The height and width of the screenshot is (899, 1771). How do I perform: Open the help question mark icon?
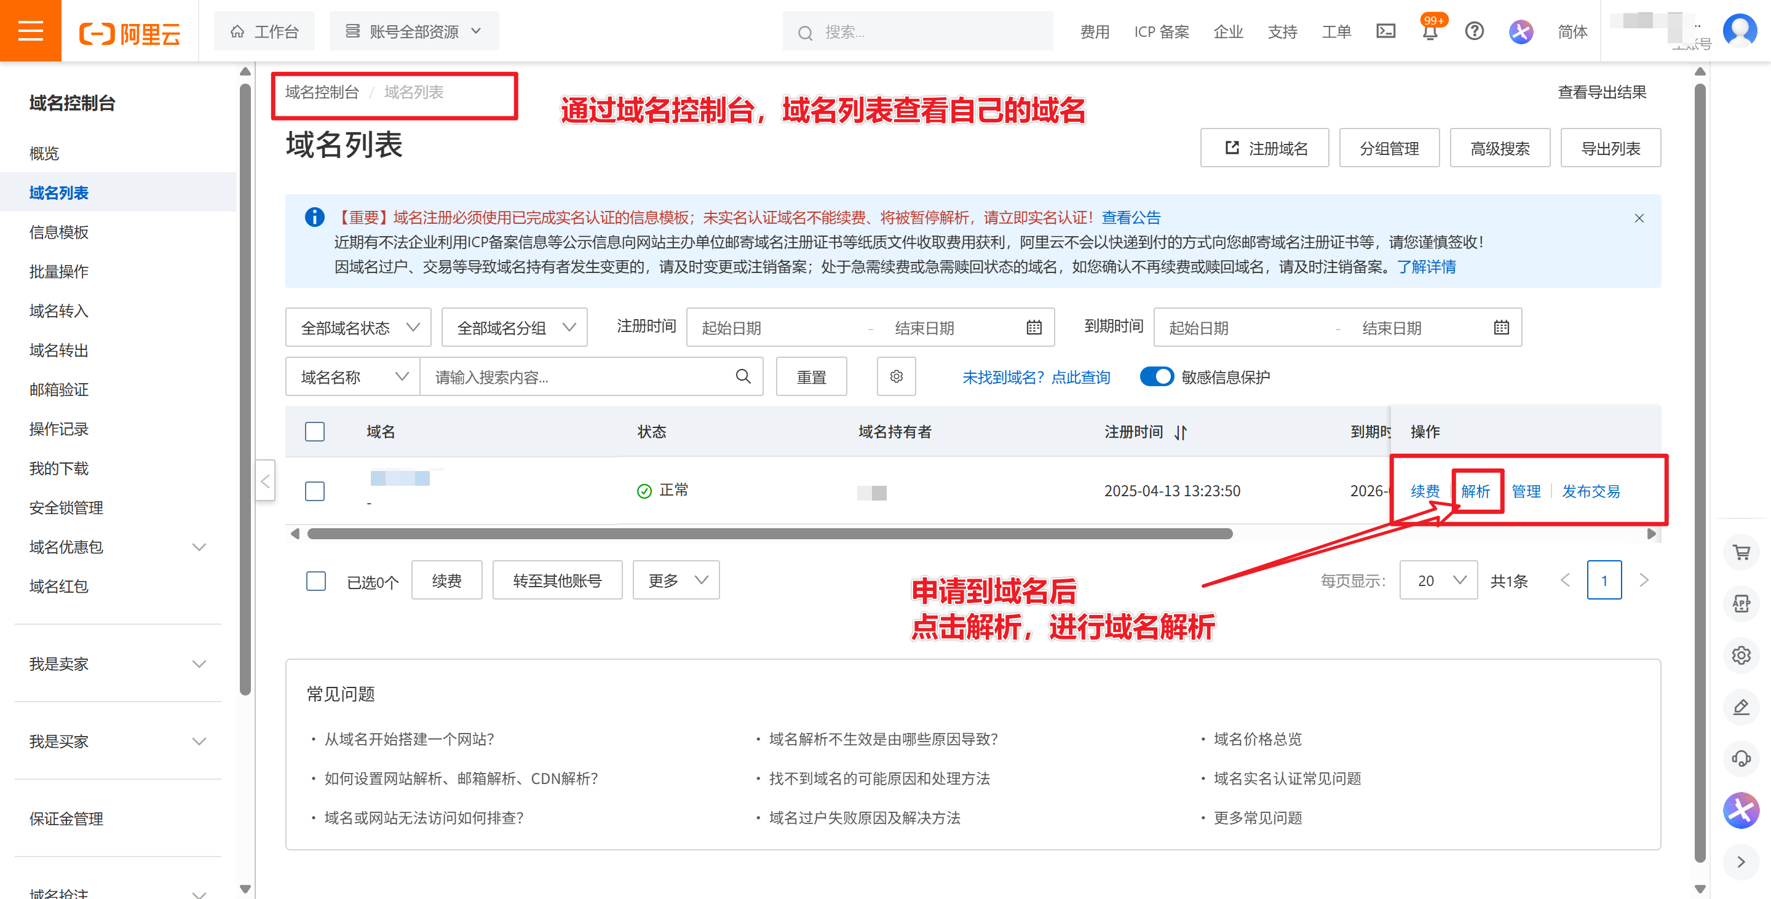(x=1474, y=31)
